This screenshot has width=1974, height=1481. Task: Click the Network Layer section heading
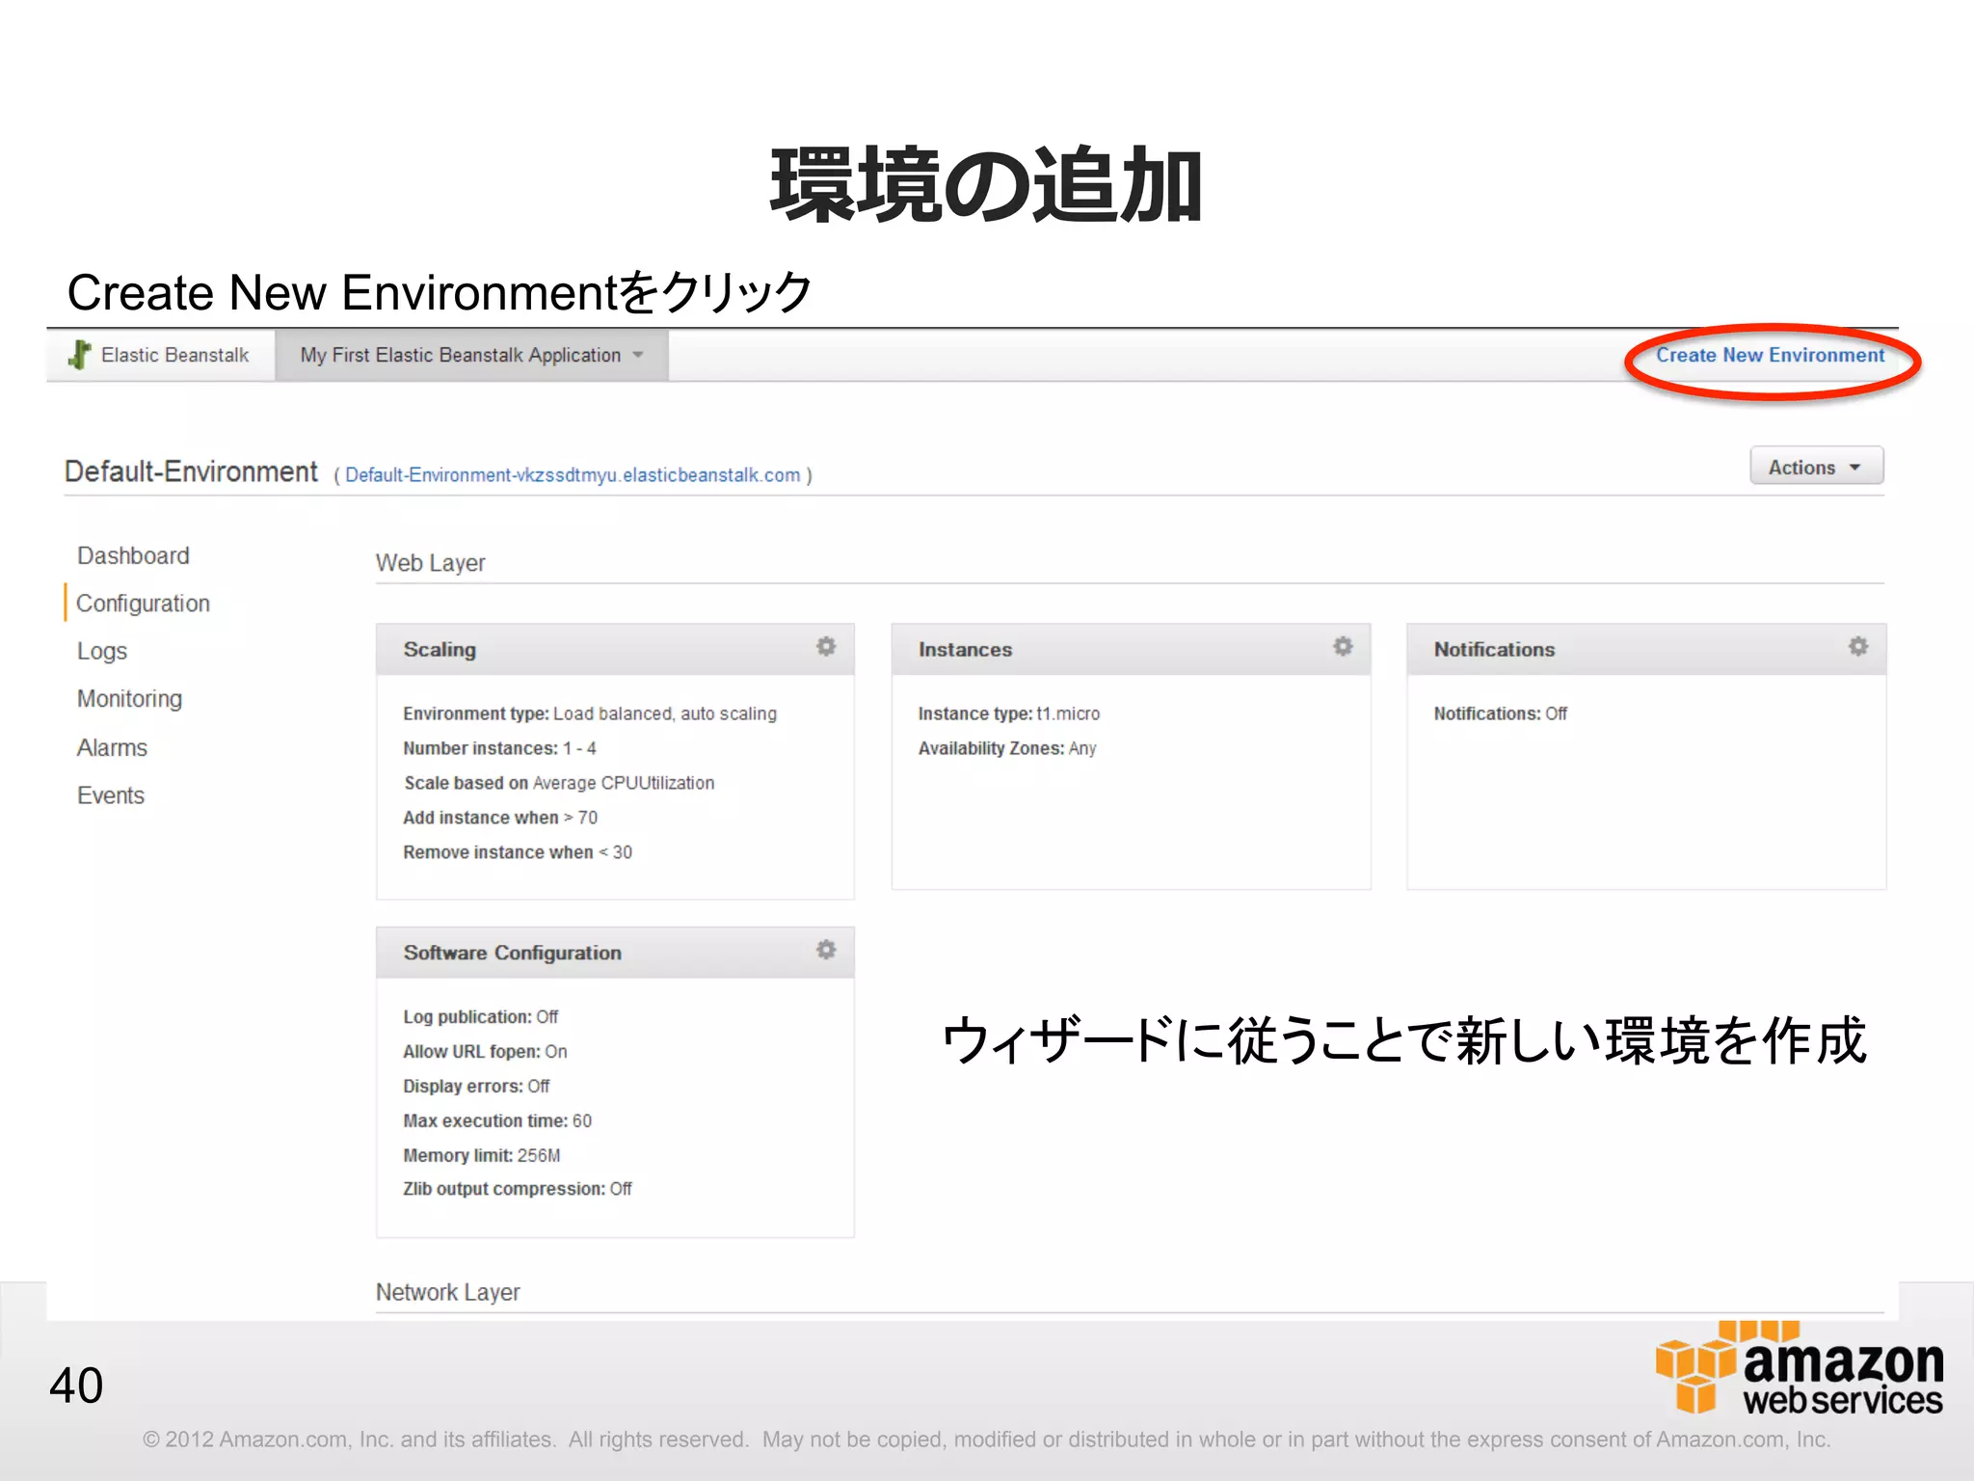click(x=448, y=1292)
